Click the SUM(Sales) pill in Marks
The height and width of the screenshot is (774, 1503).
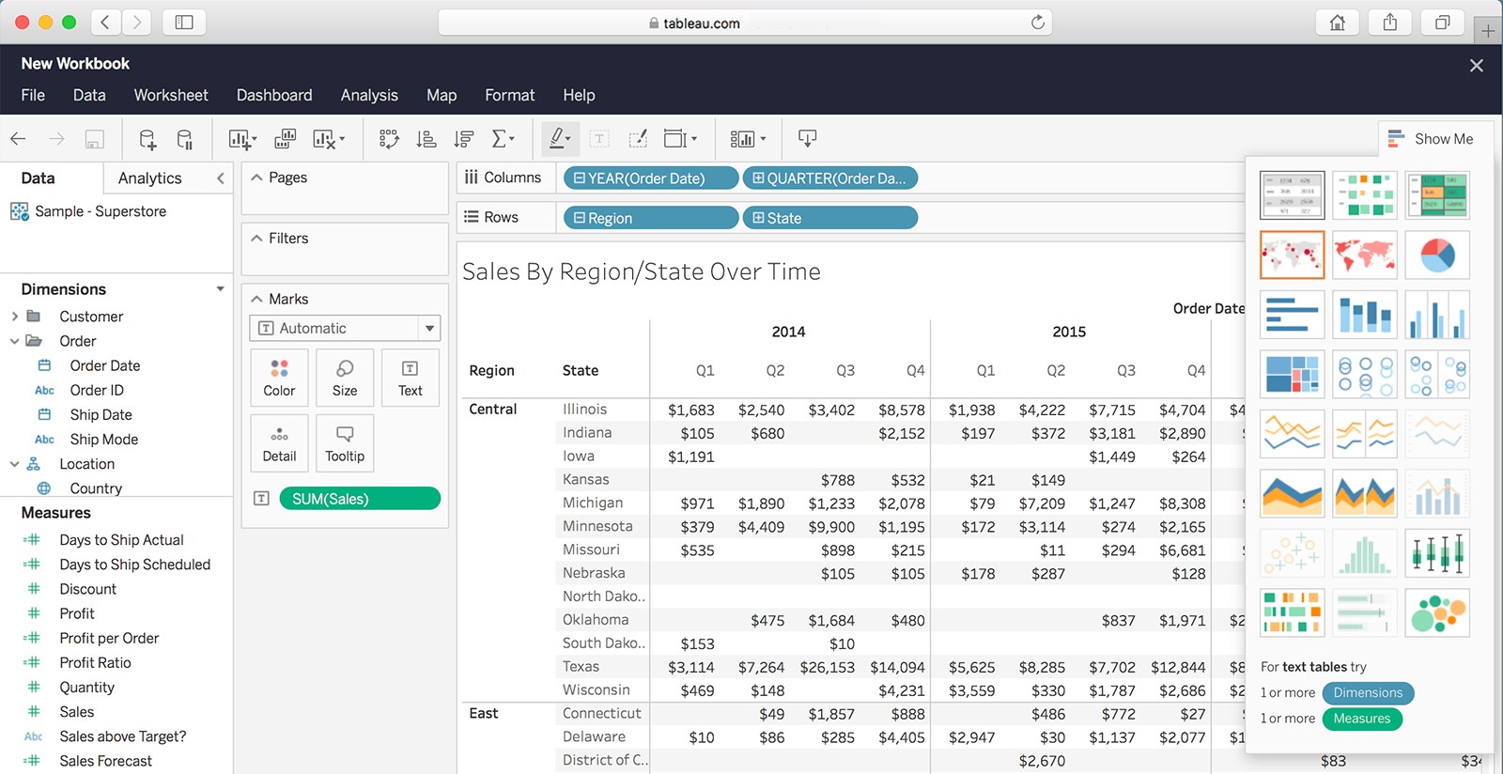click(x=360, y=499)
